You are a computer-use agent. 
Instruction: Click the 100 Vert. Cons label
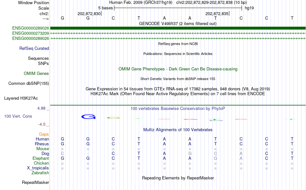point(18,116)
